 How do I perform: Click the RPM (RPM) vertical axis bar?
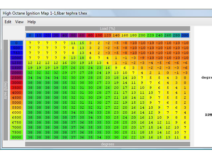tap(6, 90)
